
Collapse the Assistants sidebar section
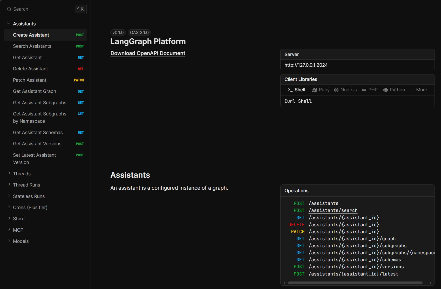9,23
